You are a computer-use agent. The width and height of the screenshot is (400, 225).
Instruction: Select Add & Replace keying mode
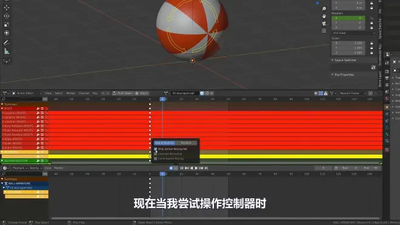click(164, 143)
